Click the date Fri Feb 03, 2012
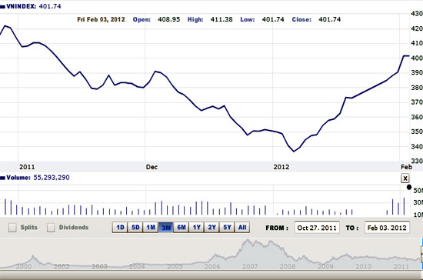423x280 pixels. pyautogui.click(x=101, y=19)
